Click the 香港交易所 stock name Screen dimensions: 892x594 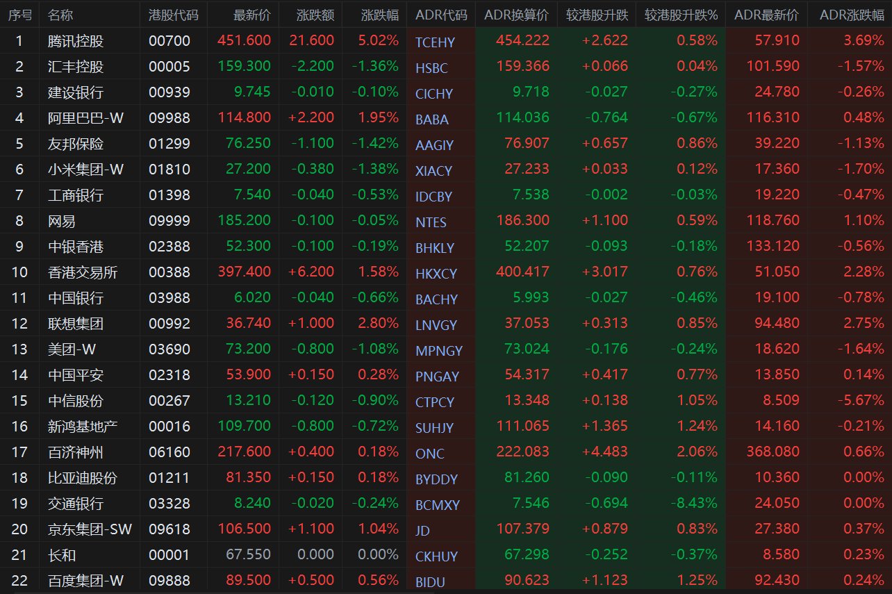[x=83, y=272]
